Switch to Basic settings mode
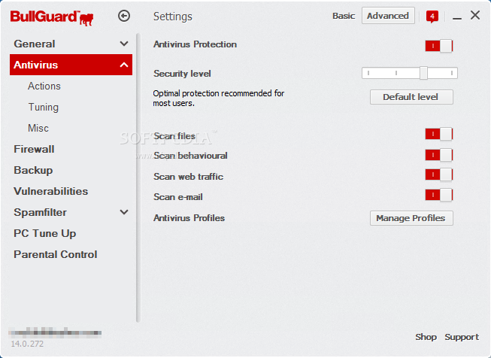The width and height of the screenshot is (491, 358). (344, 16)
